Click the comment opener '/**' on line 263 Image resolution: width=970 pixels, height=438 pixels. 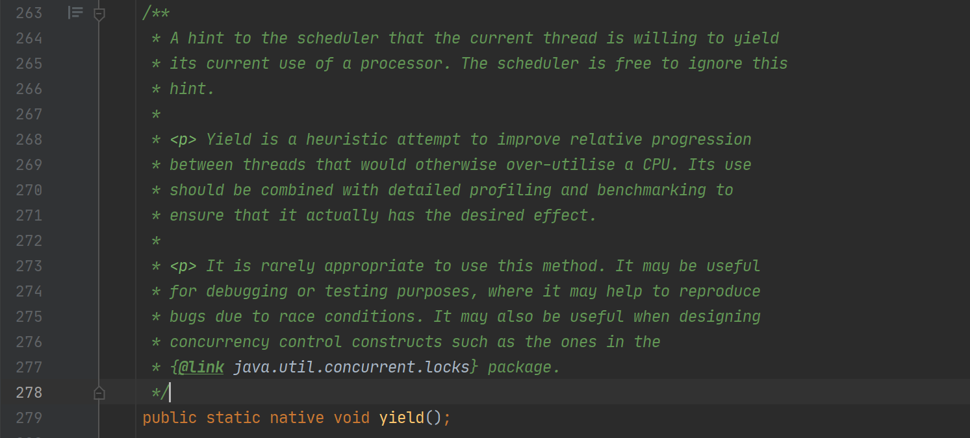pyautogui.click(x=156, y=13)
